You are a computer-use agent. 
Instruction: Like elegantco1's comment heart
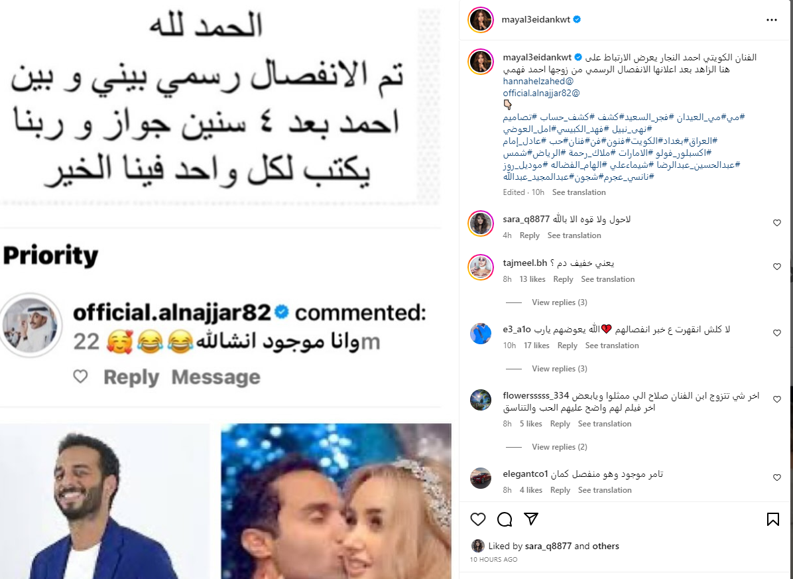click(x=777, y=478)
